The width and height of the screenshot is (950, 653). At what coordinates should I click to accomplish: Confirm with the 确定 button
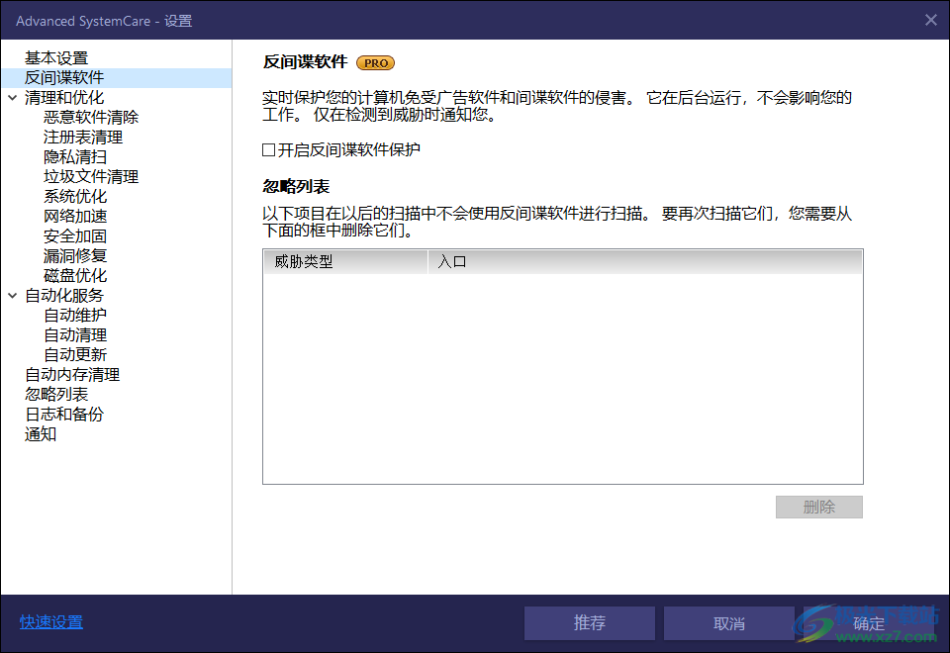(869, 622)
